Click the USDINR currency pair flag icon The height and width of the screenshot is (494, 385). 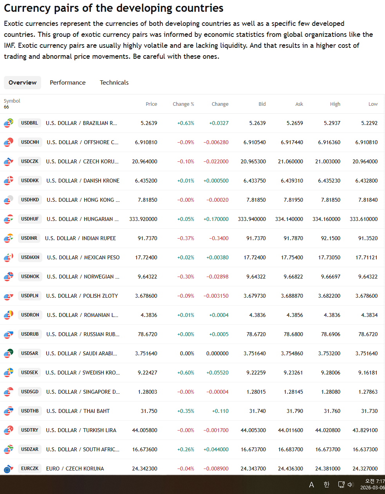[9, 238]
